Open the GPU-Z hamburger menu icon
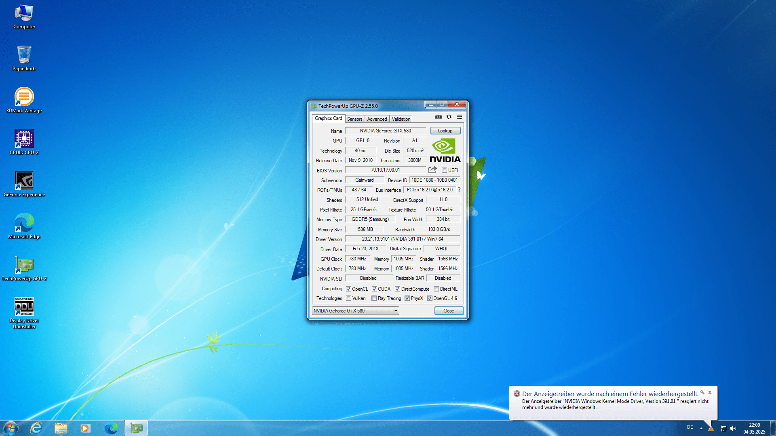This screenshot has height=436, width=776. click(x=459, y=117)
